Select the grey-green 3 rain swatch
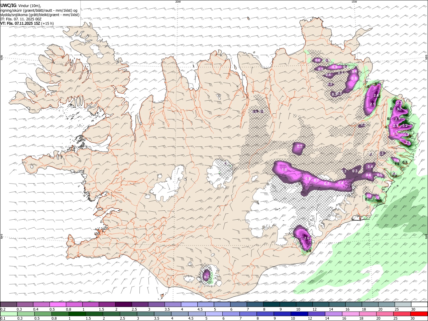The width and height of the screenshot is (428, 321). pyautogui.click(x=145, y=314)
